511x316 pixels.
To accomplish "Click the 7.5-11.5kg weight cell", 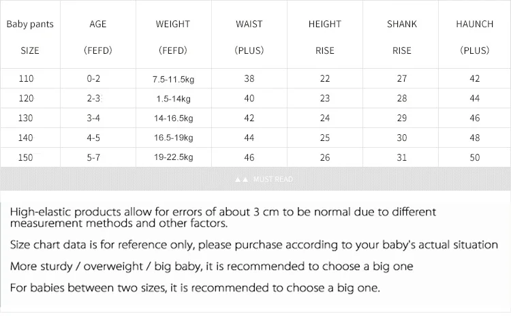I will click(173, 79).
